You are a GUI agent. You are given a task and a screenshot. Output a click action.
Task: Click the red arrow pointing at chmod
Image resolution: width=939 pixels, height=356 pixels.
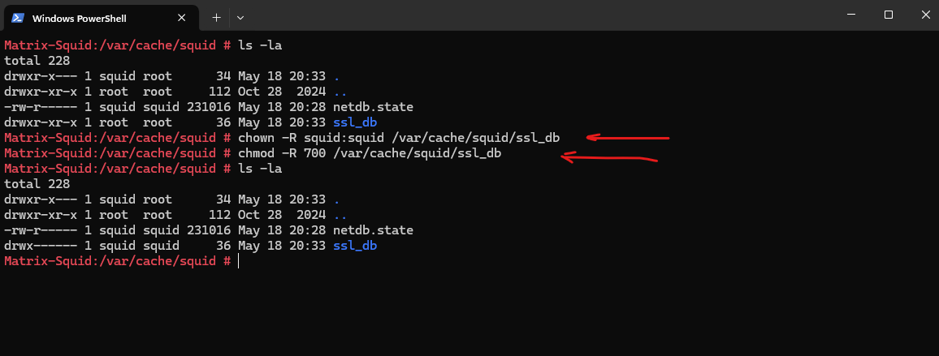tap(609, 158)
